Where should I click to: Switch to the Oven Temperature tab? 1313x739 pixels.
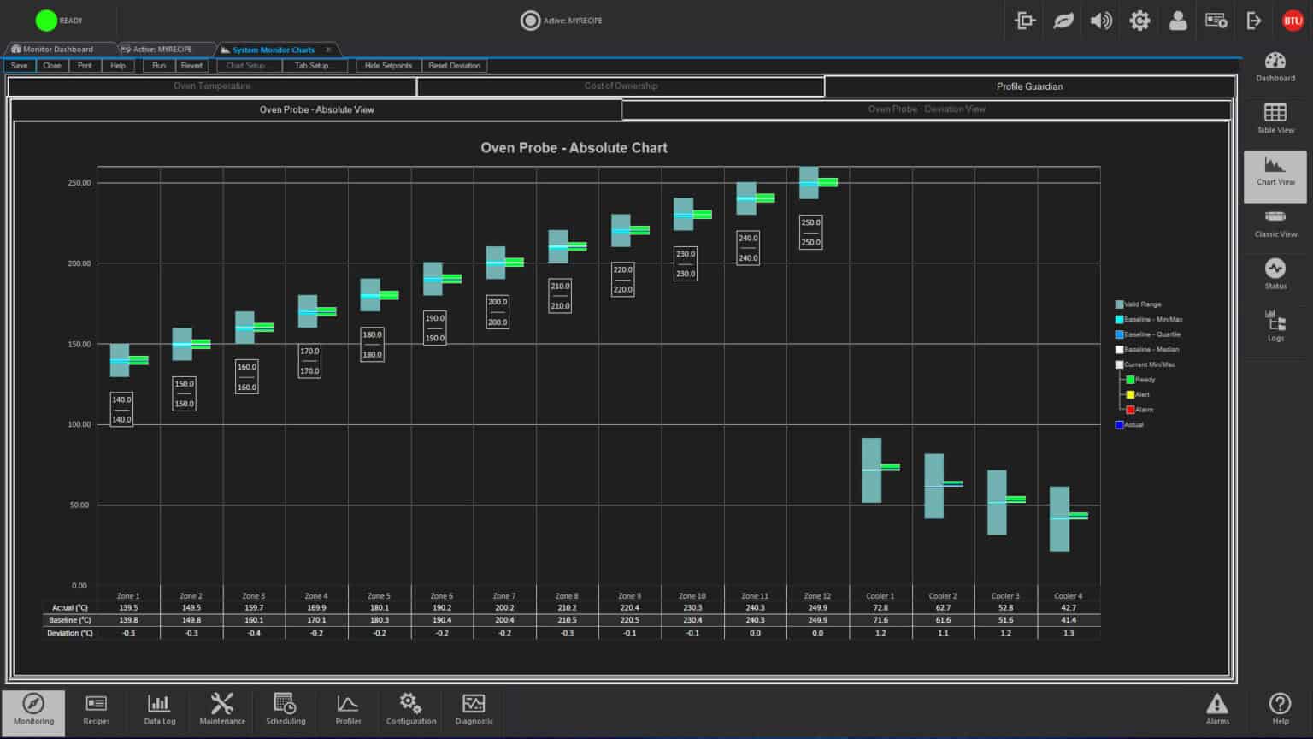pos(212,86)
